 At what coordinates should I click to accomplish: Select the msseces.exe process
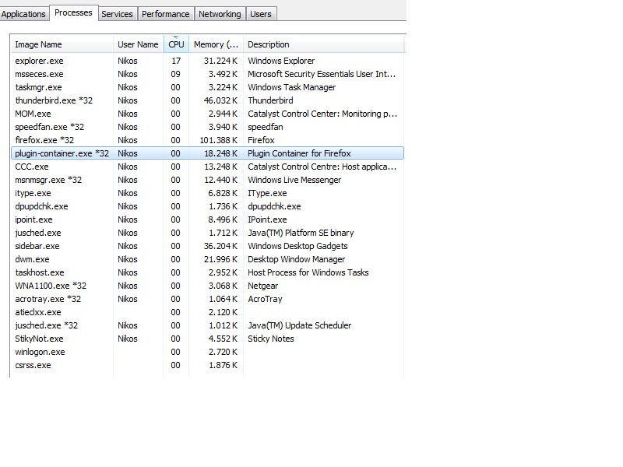[207, 74]
